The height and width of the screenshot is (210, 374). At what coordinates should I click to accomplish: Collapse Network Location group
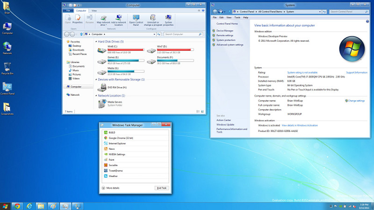coord(96,96)
